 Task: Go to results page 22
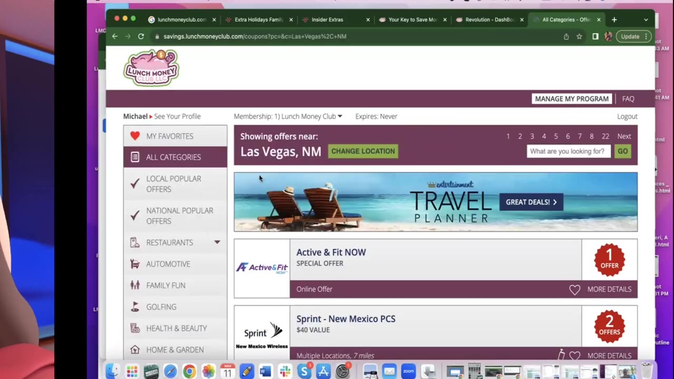tap(606, 136)
